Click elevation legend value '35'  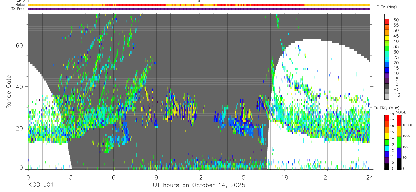coord(395,47)
